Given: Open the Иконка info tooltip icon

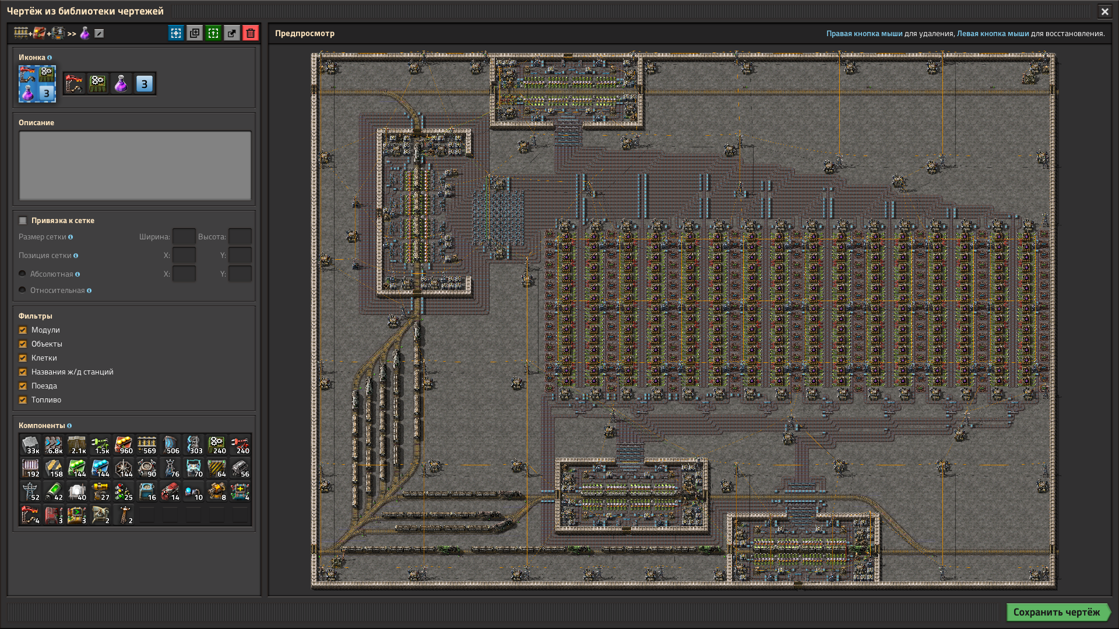Looking at the screenshot, I should pyautogui.click(x=50, y=58).
